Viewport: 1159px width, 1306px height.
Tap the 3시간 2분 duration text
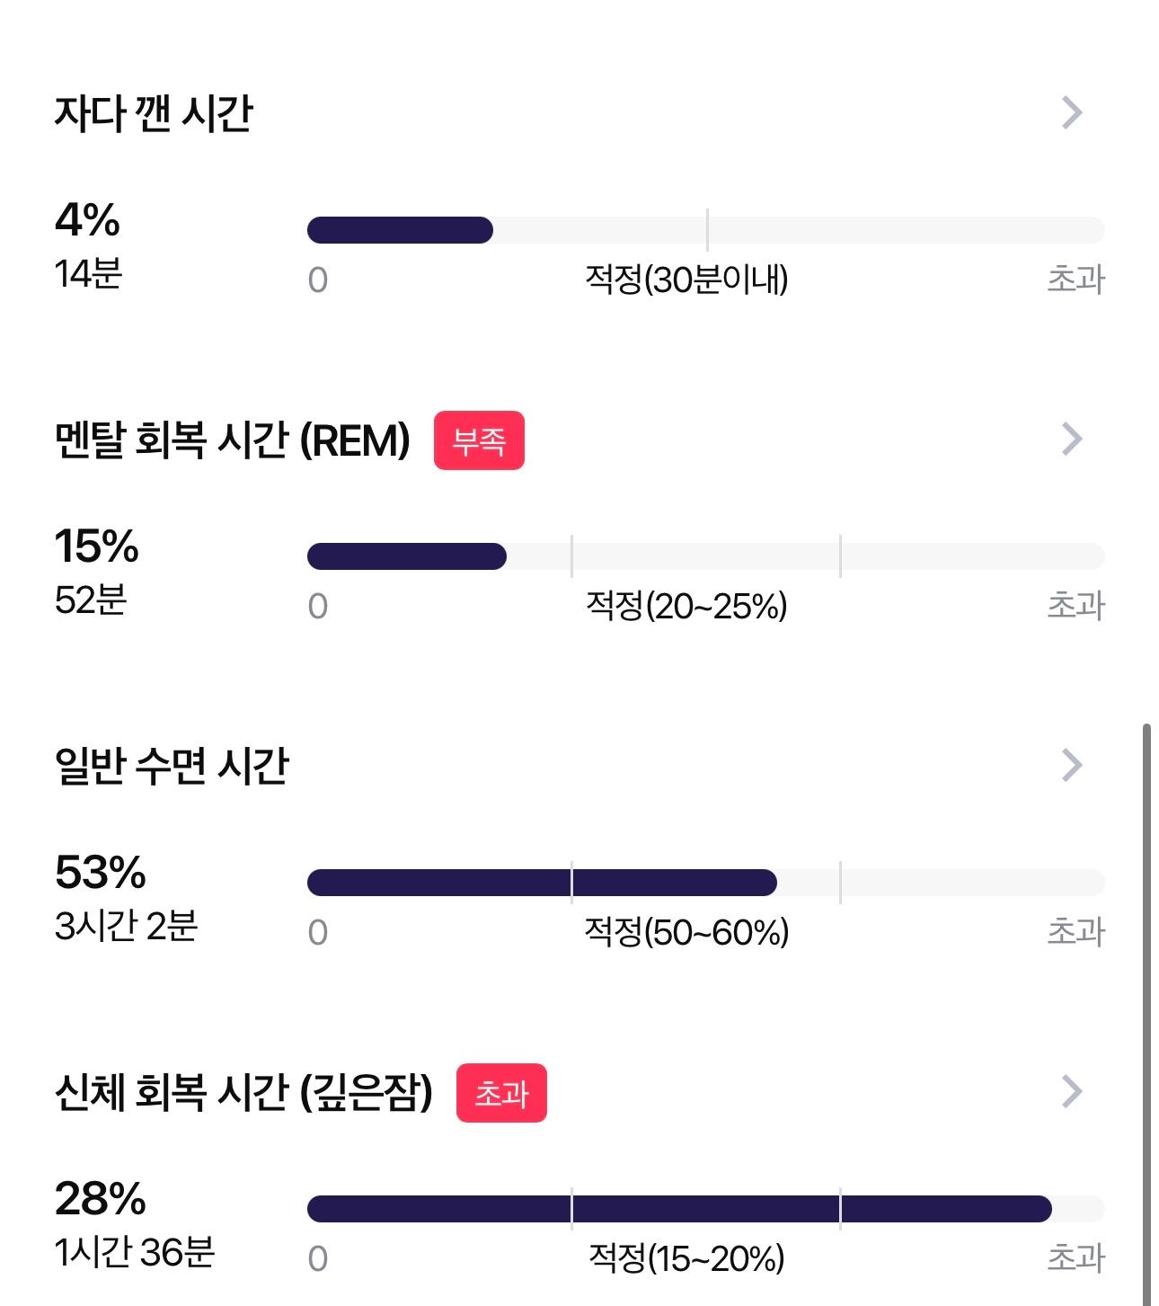[x=126, y=926]
